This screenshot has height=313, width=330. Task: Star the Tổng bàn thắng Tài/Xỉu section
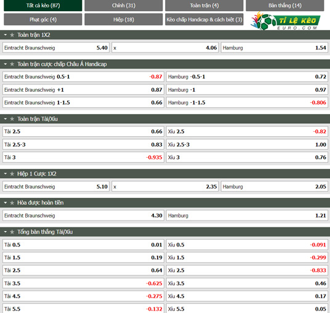coord(12,232)
